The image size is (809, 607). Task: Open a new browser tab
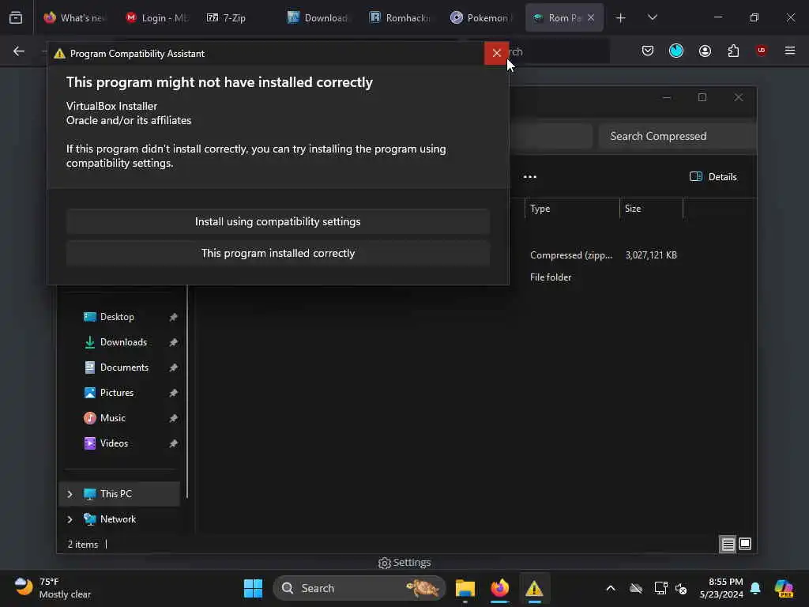point(621,18)
